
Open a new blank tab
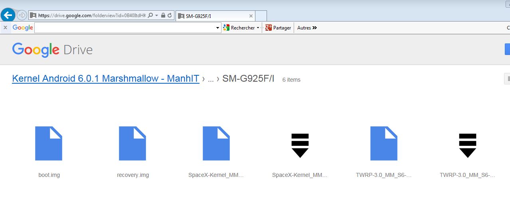pyautogui.click(x=261, y=16)
